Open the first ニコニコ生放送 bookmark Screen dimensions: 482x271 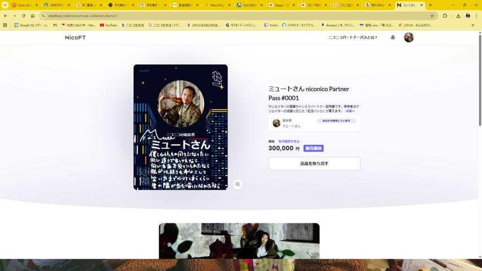(x=133, y=25)
